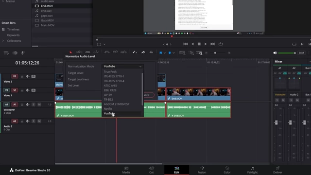
Task: Click the minus zoom-out icon
Action: click(x=206, y=53)
